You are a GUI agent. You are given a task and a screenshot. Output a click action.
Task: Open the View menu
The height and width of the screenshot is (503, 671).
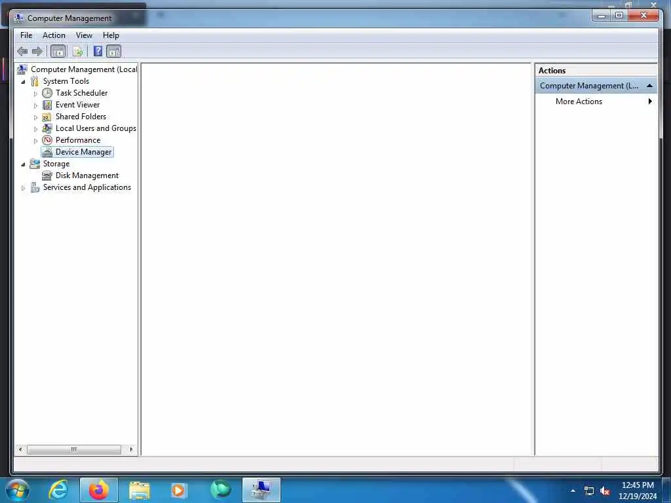(84, 35)
